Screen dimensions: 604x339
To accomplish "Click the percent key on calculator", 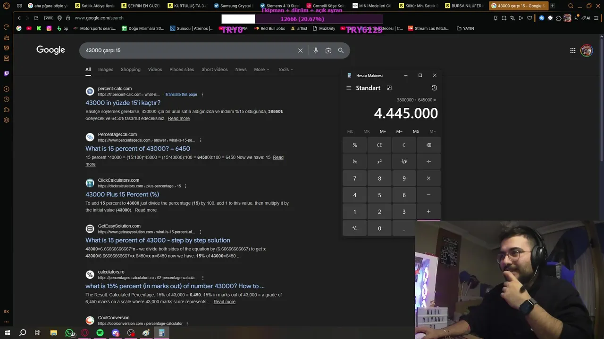I will pyautogui.click(x=355, y=145).
